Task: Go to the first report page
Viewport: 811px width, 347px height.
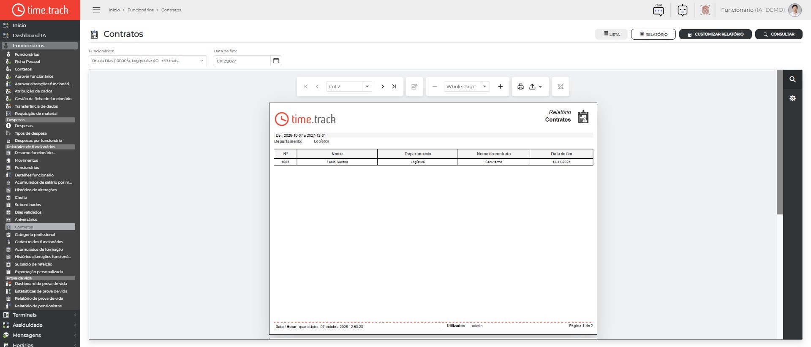Action: pos(305,87)
